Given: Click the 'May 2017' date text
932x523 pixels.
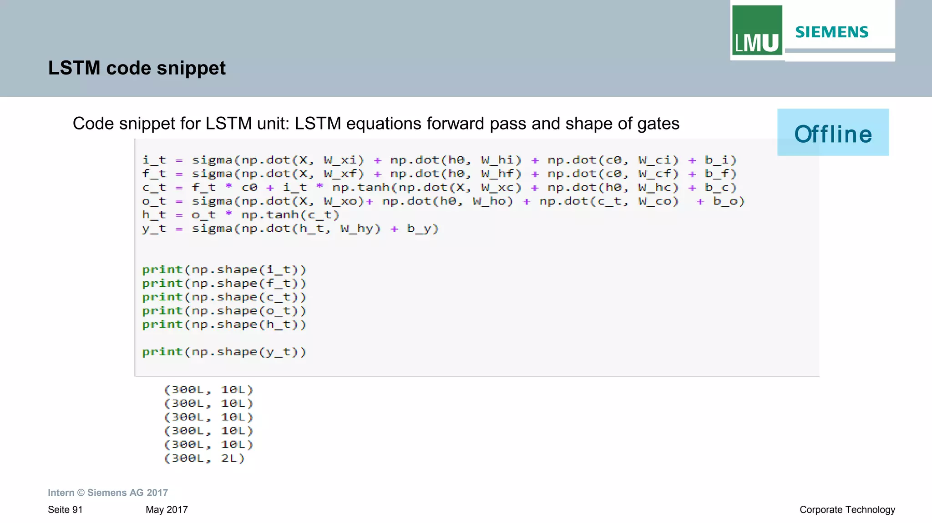Looking at the screenshot, I should 167,510.
